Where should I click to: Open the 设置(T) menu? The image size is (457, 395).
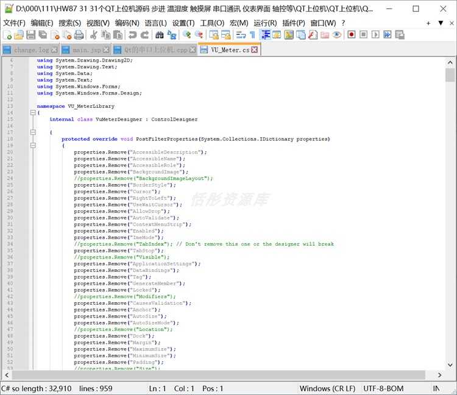click(x=183, y=23)
